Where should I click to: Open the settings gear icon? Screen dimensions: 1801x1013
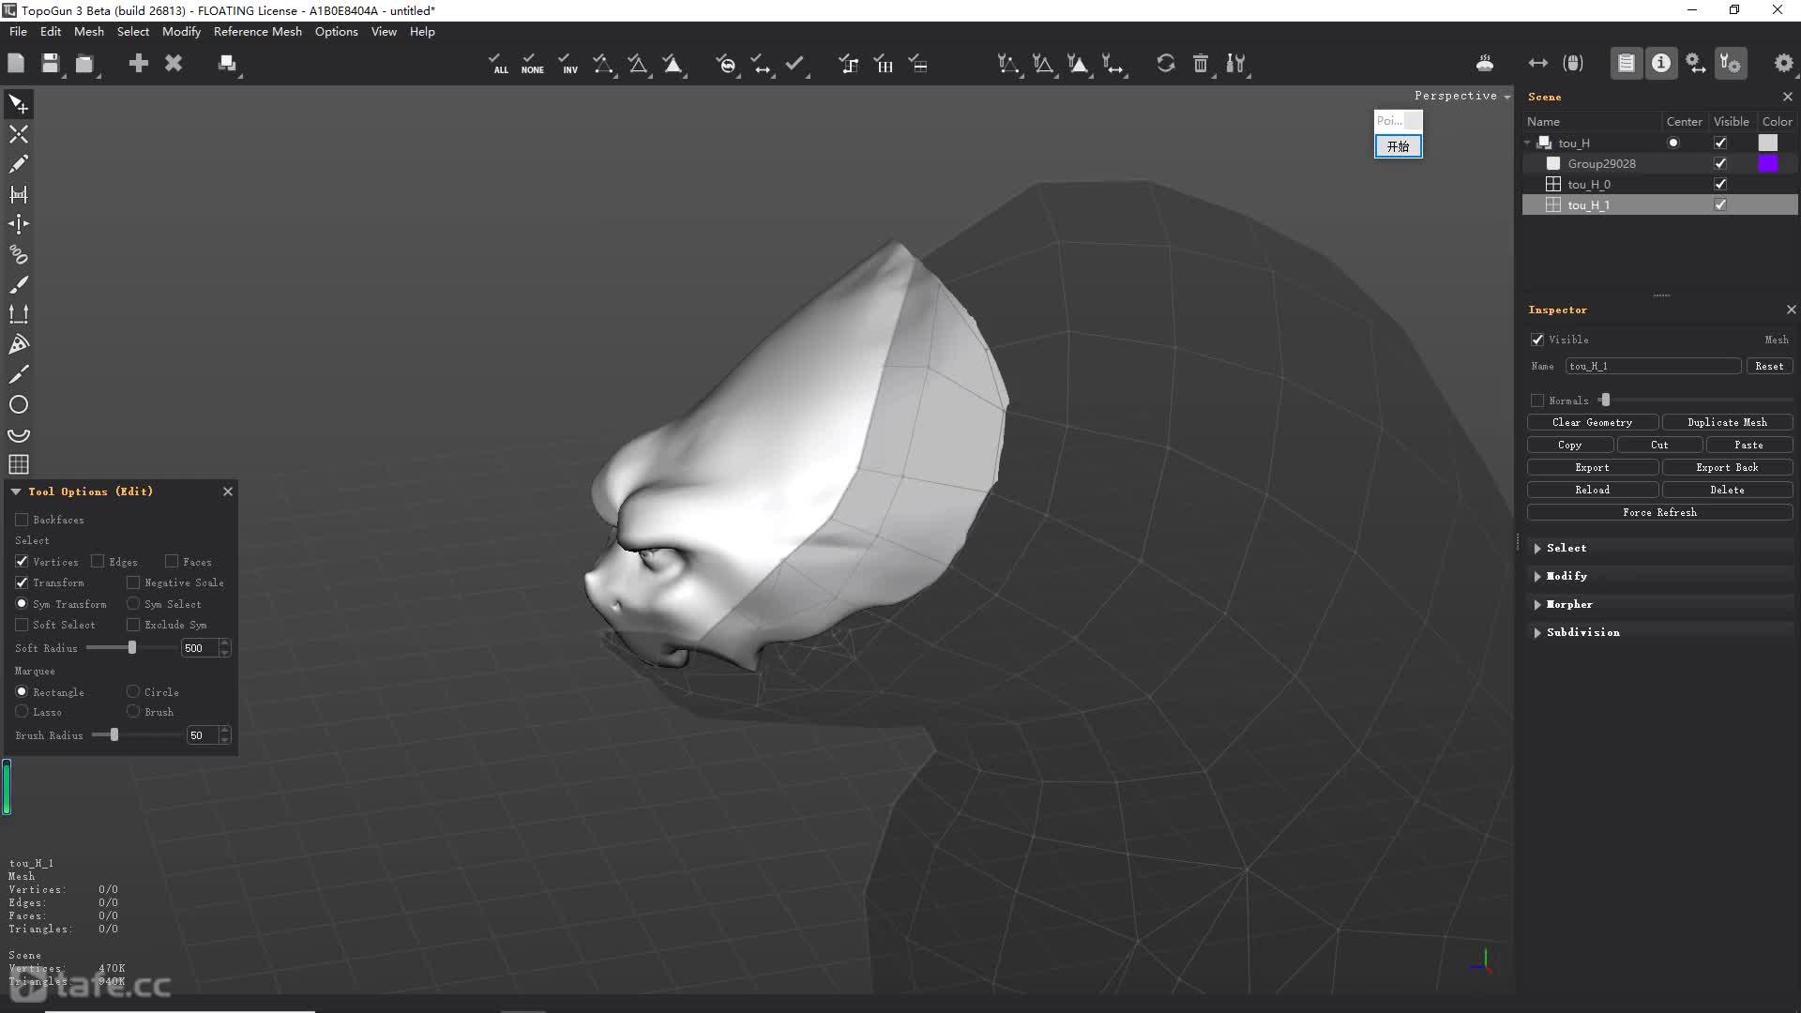[1783, 63]
